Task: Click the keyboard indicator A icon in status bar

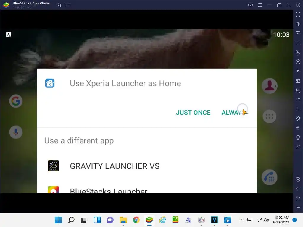Action: [x=9, y=35]
